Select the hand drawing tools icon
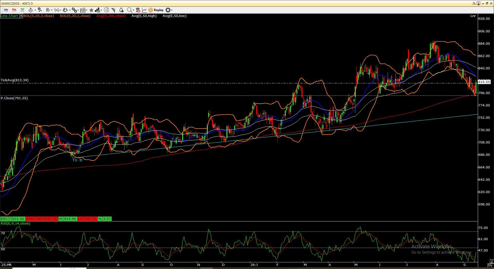 point(65,10)
